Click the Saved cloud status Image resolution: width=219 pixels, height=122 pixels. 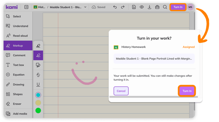[x=98, y=7]
